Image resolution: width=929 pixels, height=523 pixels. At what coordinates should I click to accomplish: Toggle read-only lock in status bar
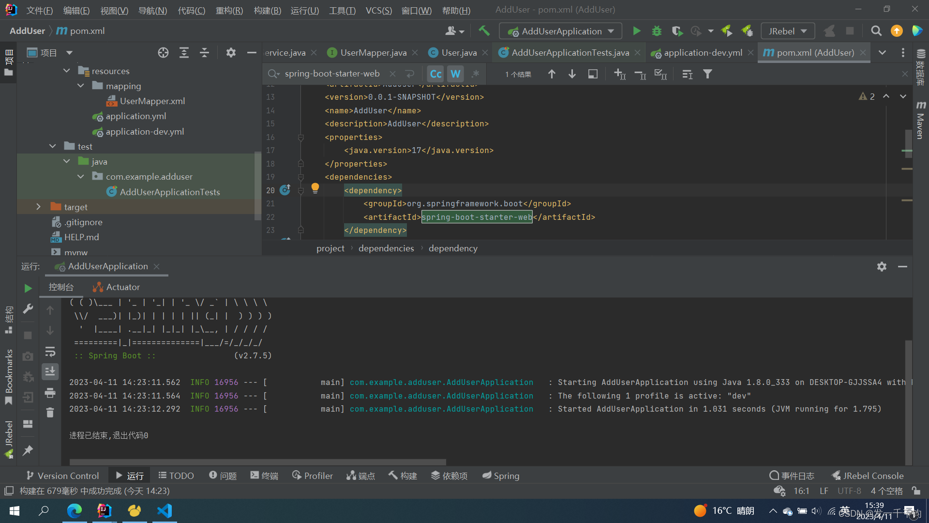[916, 491]
